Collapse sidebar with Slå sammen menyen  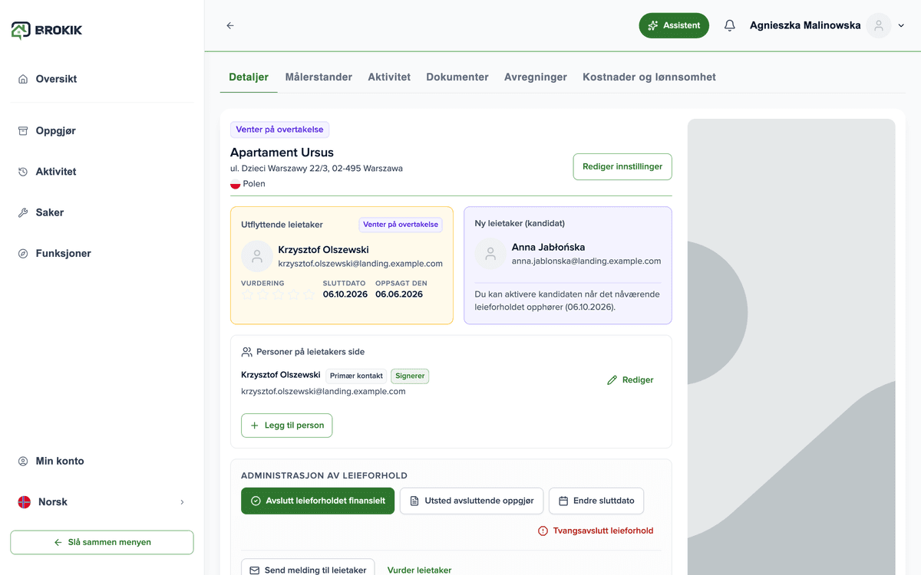(x=102, y=542)
